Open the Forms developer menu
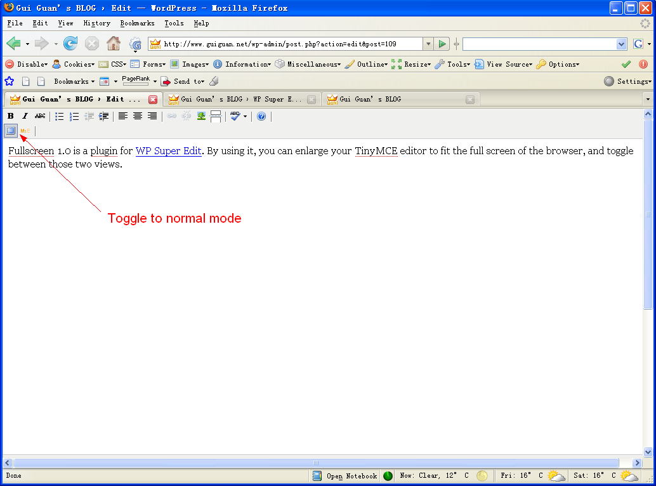The width and height of the screenshot is (656, 486). [x=148, y=65]
